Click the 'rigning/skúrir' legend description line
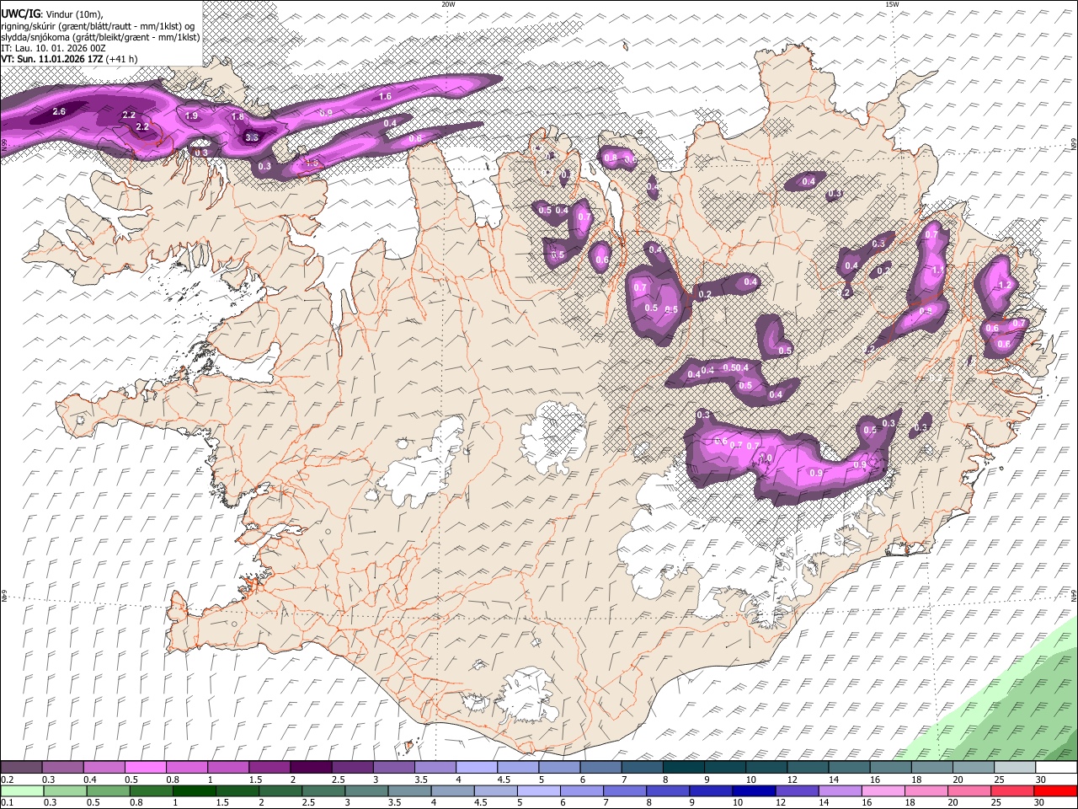This screenshot has height=809, width=1078. pyautogui.click(x=98, y=26)
